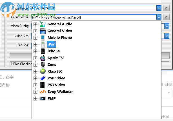173x121 pixels.
Task: Expand the Xbox360 tree node
Action: tap(35, 72)
